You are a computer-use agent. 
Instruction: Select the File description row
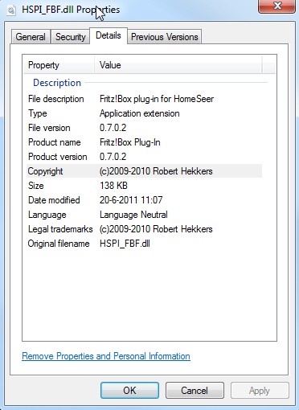(x=144, y=99)
